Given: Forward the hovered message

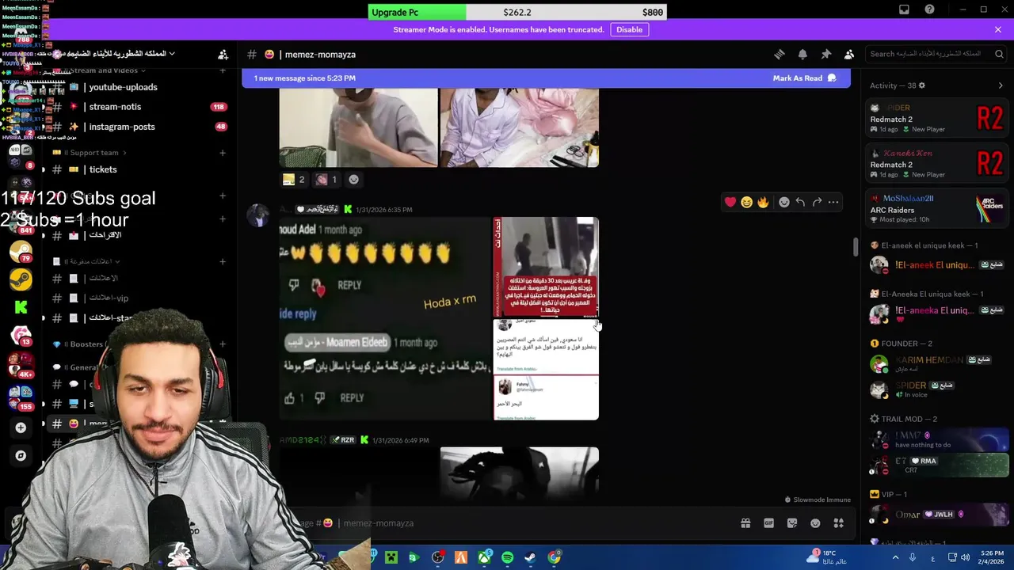Looking at the screenshot, I should [817, 202].
